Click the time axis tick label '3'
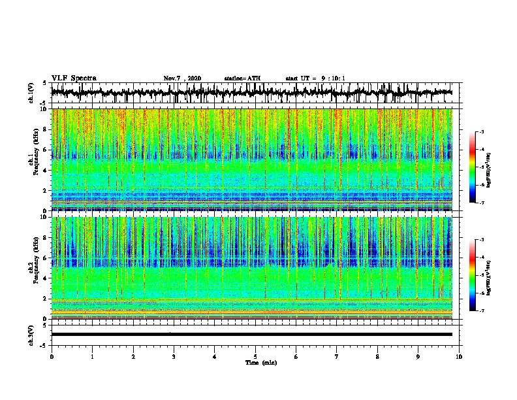 pos(174,357)
